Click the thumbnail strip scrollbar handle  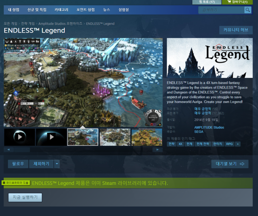(x=22, y=150)
